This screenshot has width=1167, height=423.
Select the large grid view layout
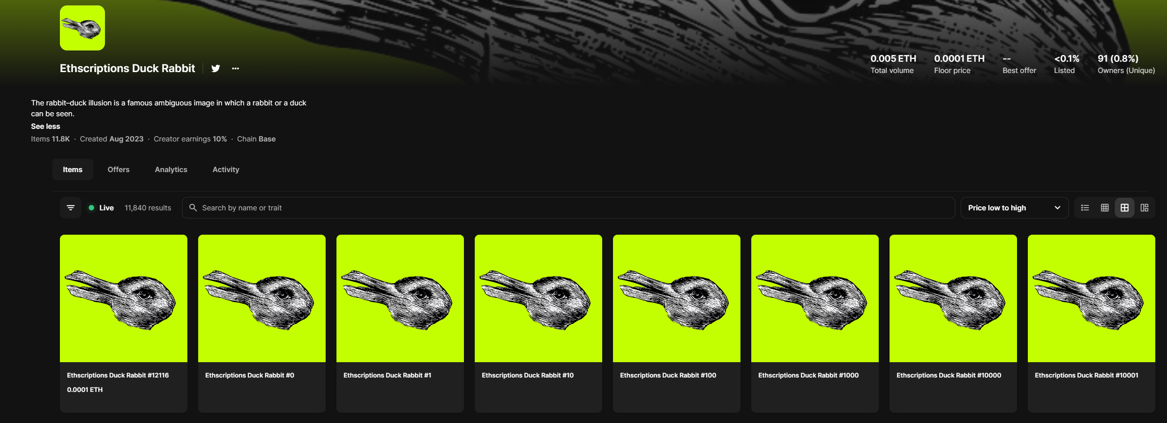tap(1124, 208)
